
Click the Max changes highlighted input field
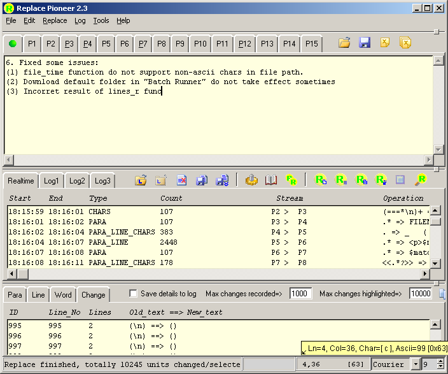click(x=420, y=294)
